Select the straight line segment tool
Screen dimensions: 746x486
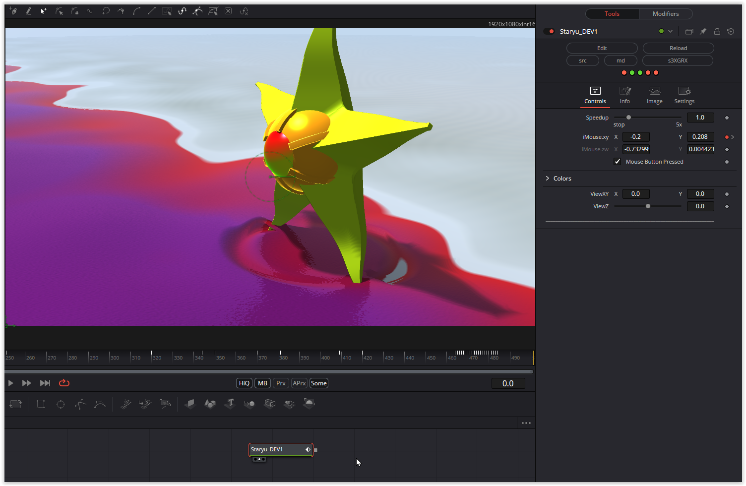pos(152,11)
